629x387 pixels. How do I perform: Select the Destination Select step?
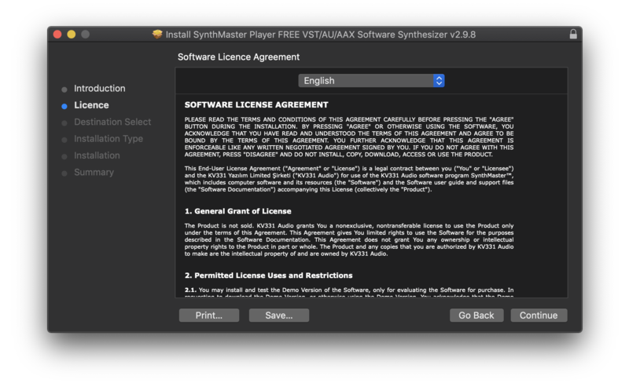click(x=112, y=122)
